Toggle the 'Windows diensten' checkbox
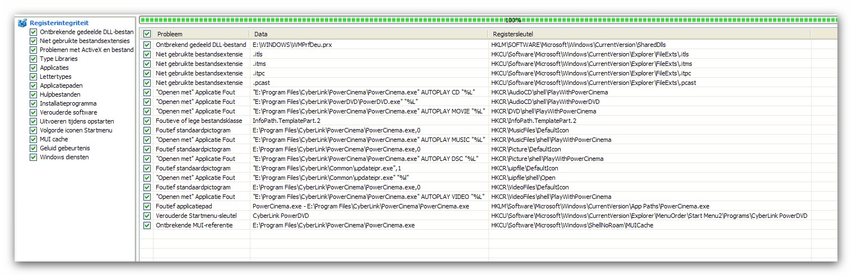This screenshot has height=276, width=852. [33, 157]
